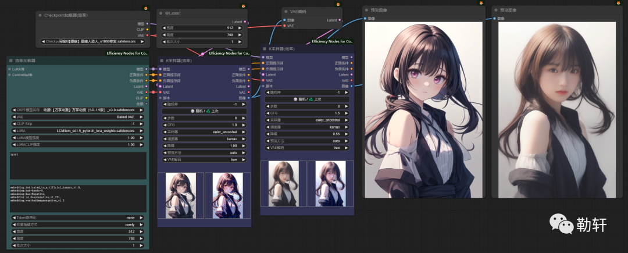Screen dimensions: 628x253
Task: Select second thumbnail in CFG 1.0 sampler
Action: click(x=227, y=196)
